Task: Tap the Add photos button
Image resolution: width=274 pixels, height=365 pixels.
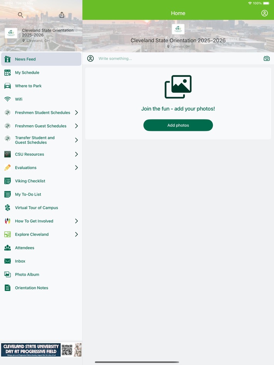Action: [x=178, y=125]
